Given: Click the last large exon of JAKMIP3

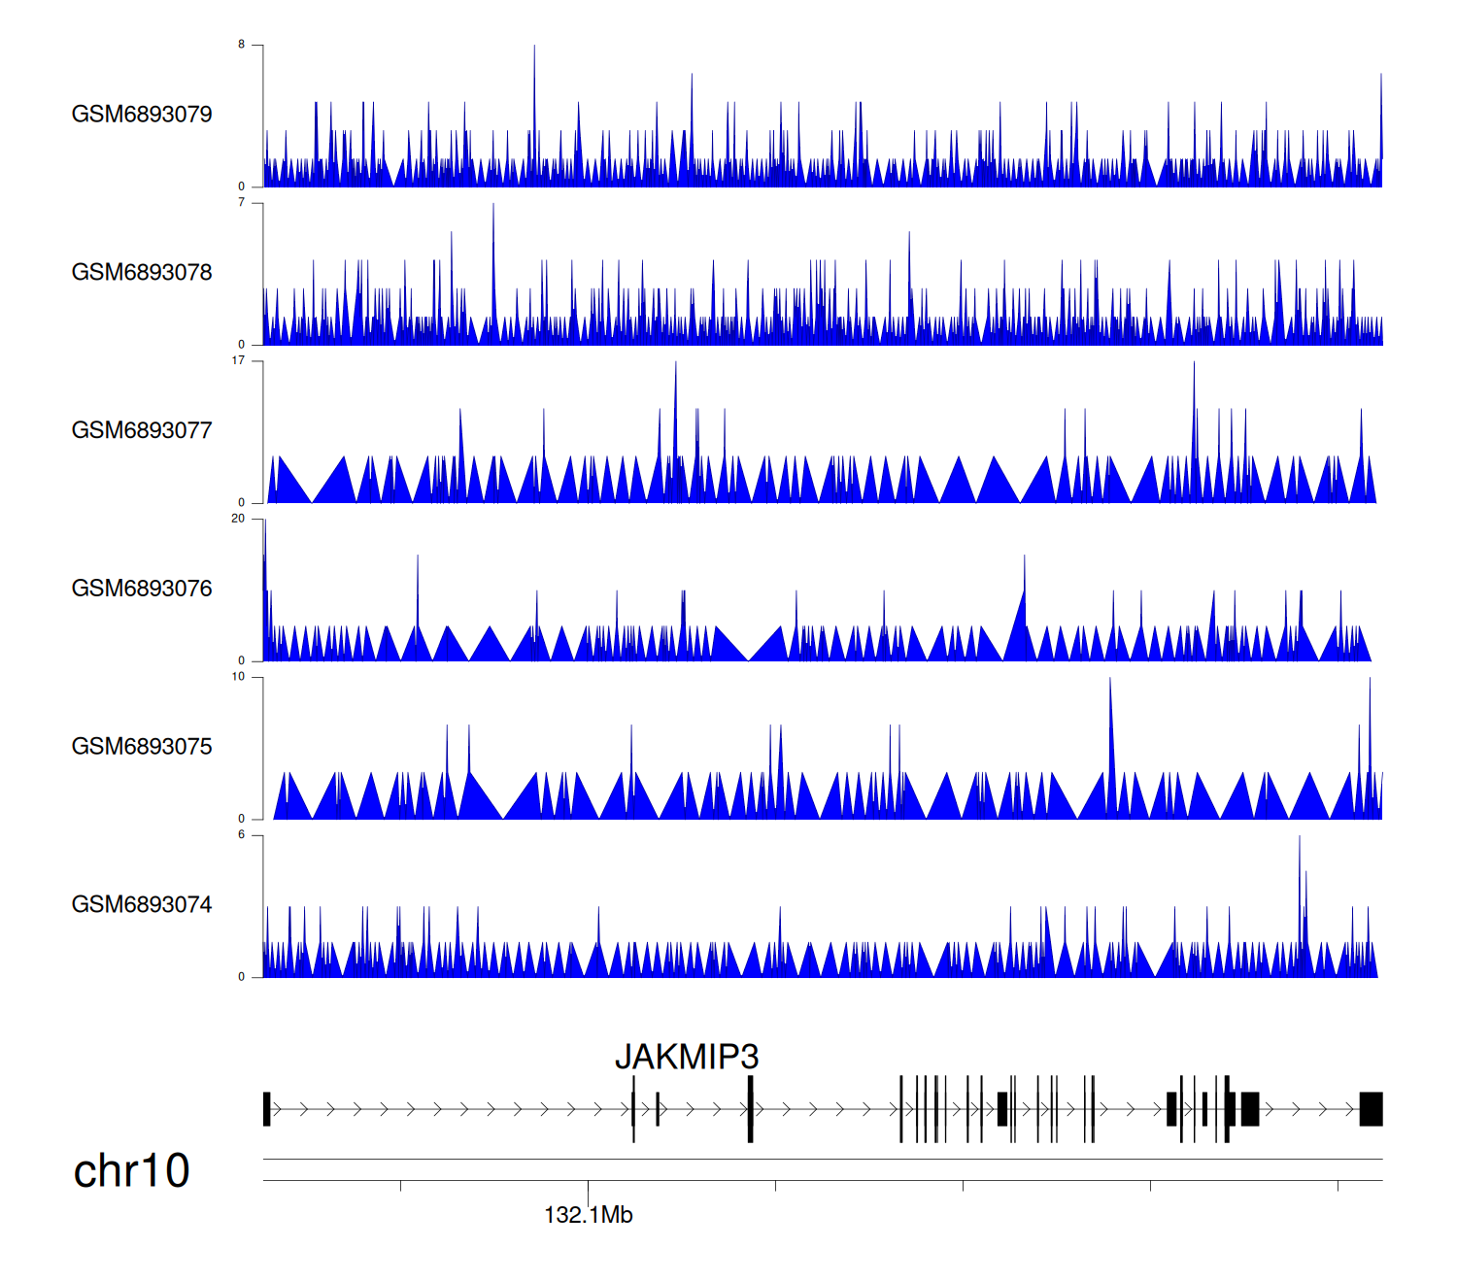Looking at the screenshot, I should [x=1371, y=1109].
